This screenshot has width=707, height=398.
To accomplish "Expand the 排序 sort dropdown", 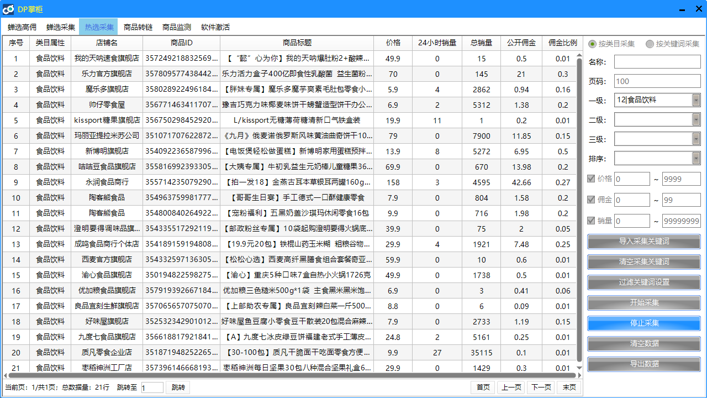I will 696,158.
